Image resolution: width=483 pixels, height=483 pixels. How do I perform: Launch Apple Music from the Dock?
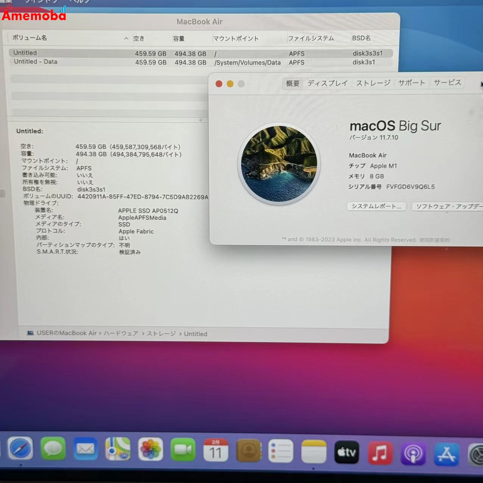380,453
